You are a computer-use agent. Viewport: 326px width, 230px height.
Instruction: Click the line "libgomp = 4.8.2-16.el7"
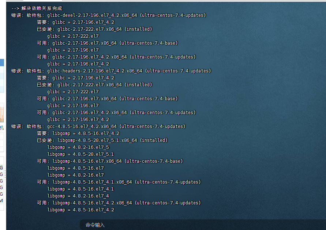pyautogui.click(x=76, y=175)
